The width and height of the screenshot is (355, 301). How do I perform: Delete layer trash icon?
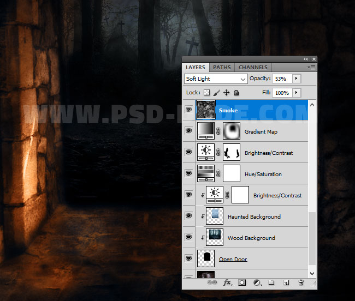click(x=301, y=282)
